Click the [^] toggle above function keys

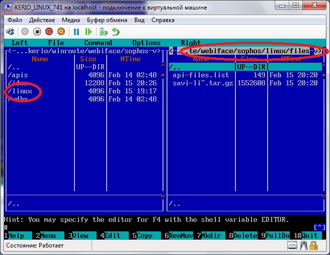click(x=319, y=227)
